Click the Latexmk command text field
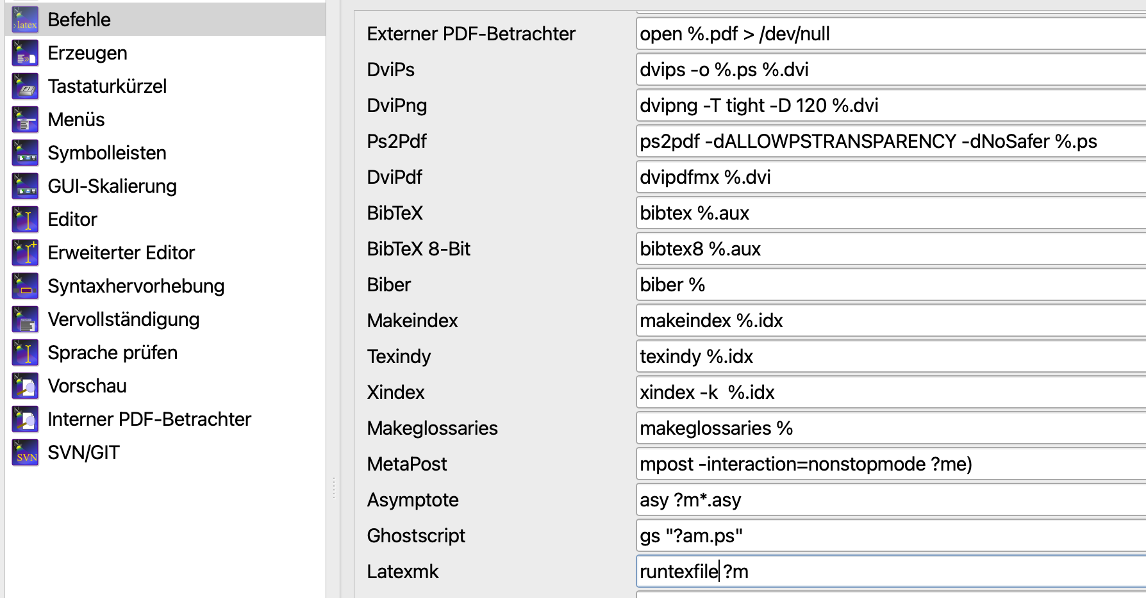The image size is (1146, 598). (x=891, y=572)
